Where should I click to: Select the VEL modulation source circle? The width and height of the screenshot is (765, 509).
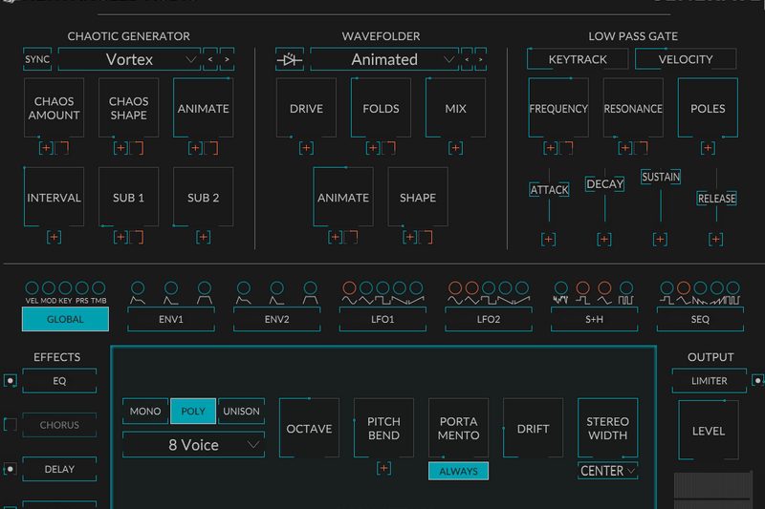[x=32, y=287]
